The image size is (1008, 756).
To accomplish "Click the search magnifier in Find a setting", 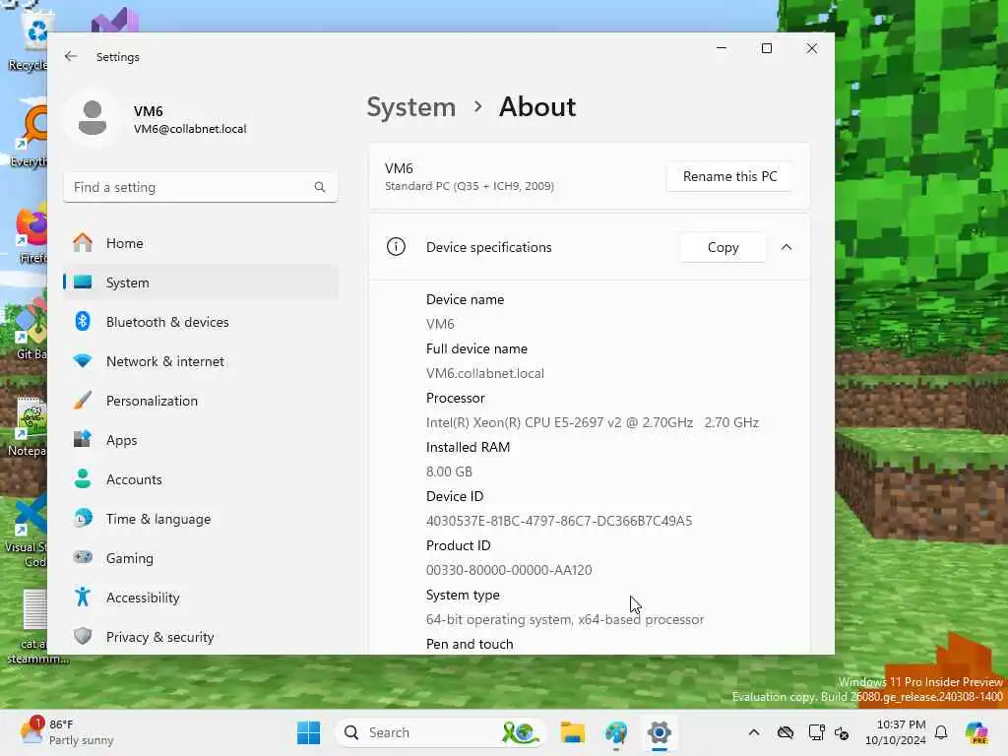I will click(320, 187).
